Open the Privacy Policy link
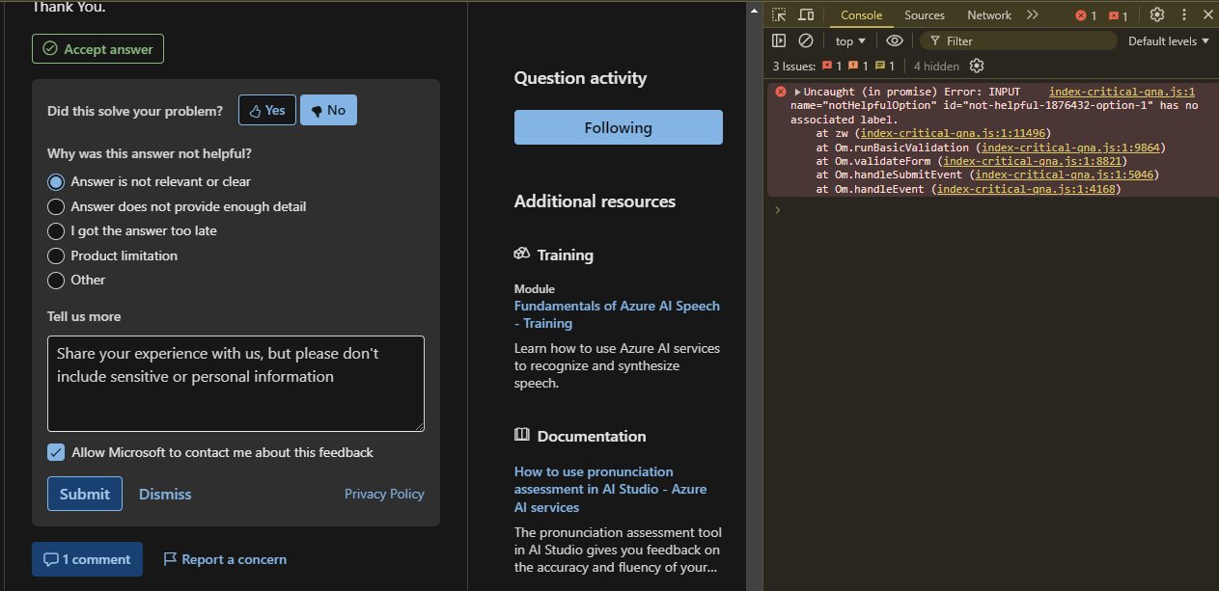Screen dimensions: 1219x591 tap(384, 494)
